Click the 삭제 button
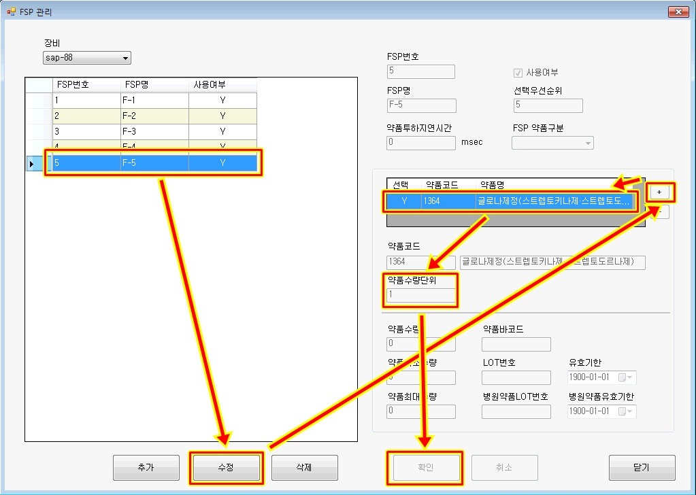696x495 pixels. click(x=304, y=467)
